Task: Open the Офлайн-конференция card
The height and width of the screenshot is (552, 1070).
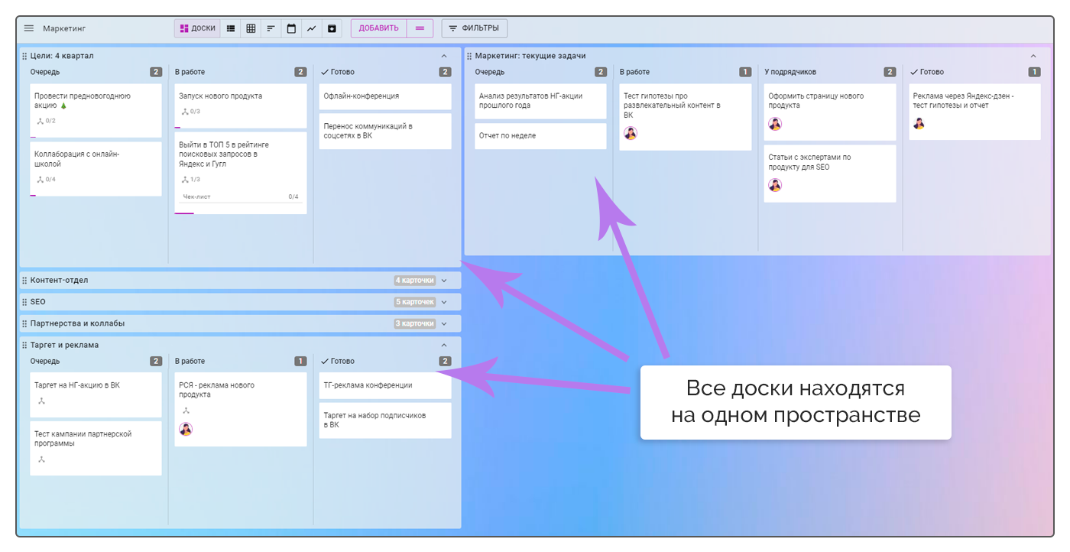Action: [385, 96]
